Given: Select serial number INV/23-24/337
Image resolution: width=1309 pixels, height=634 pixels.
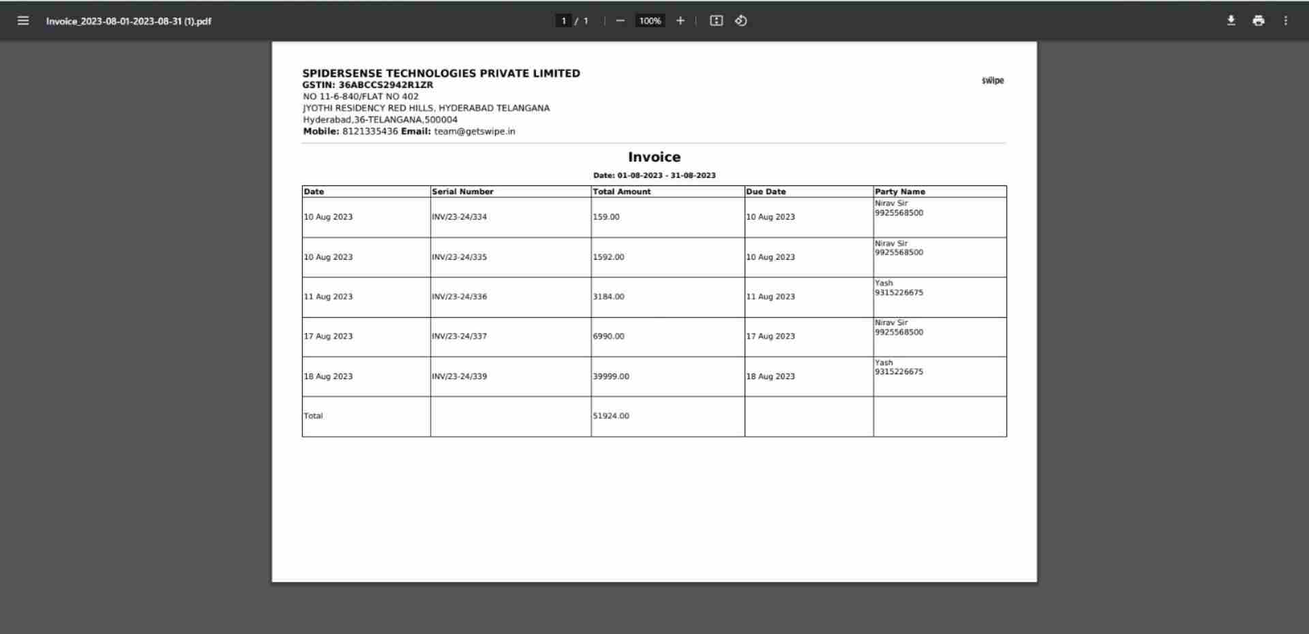Looking at the screenshot, I should (x=460, y=336).
